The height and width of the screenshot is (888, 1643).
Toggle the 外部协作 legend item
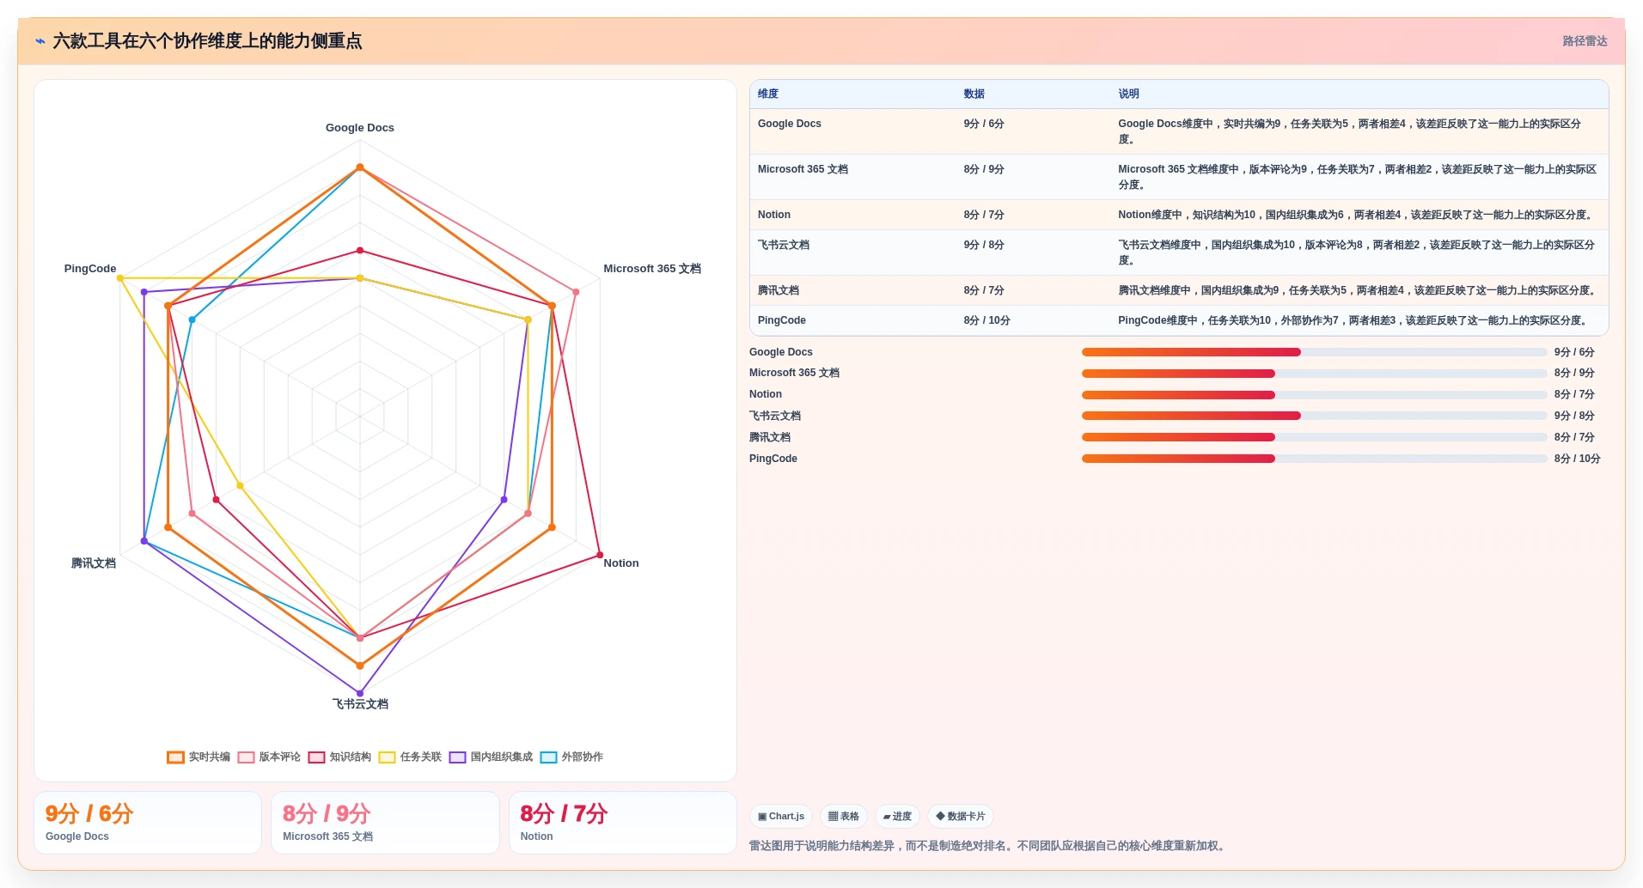(571, 757)
